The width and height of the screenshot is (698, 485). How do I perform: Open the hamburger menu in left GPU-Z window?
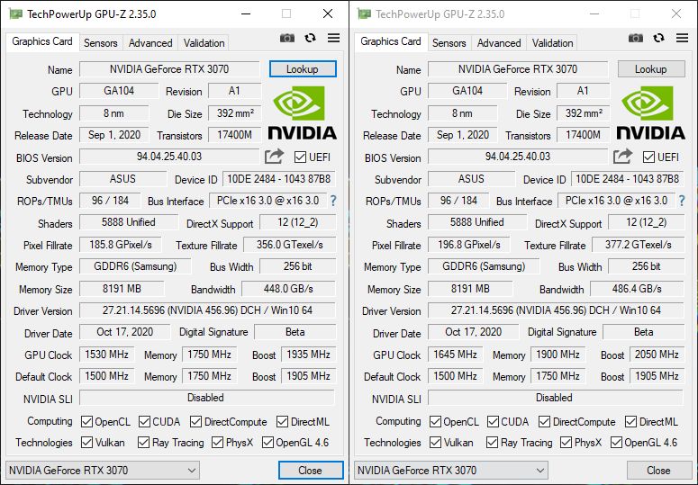point(333,38)
